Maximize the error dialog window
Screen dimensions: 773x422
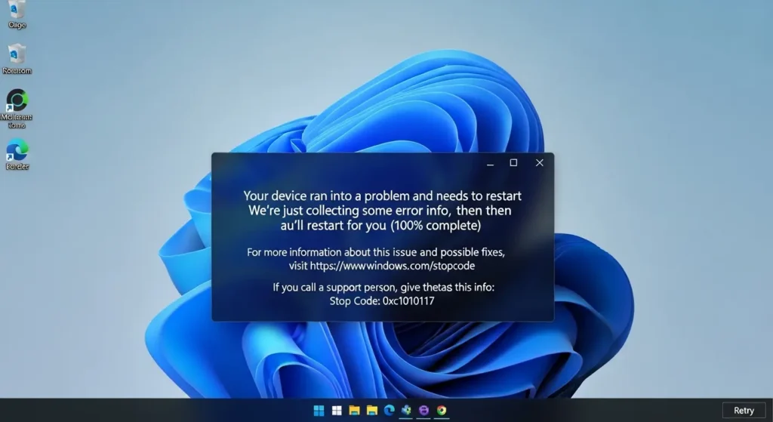tap(513, 163)
